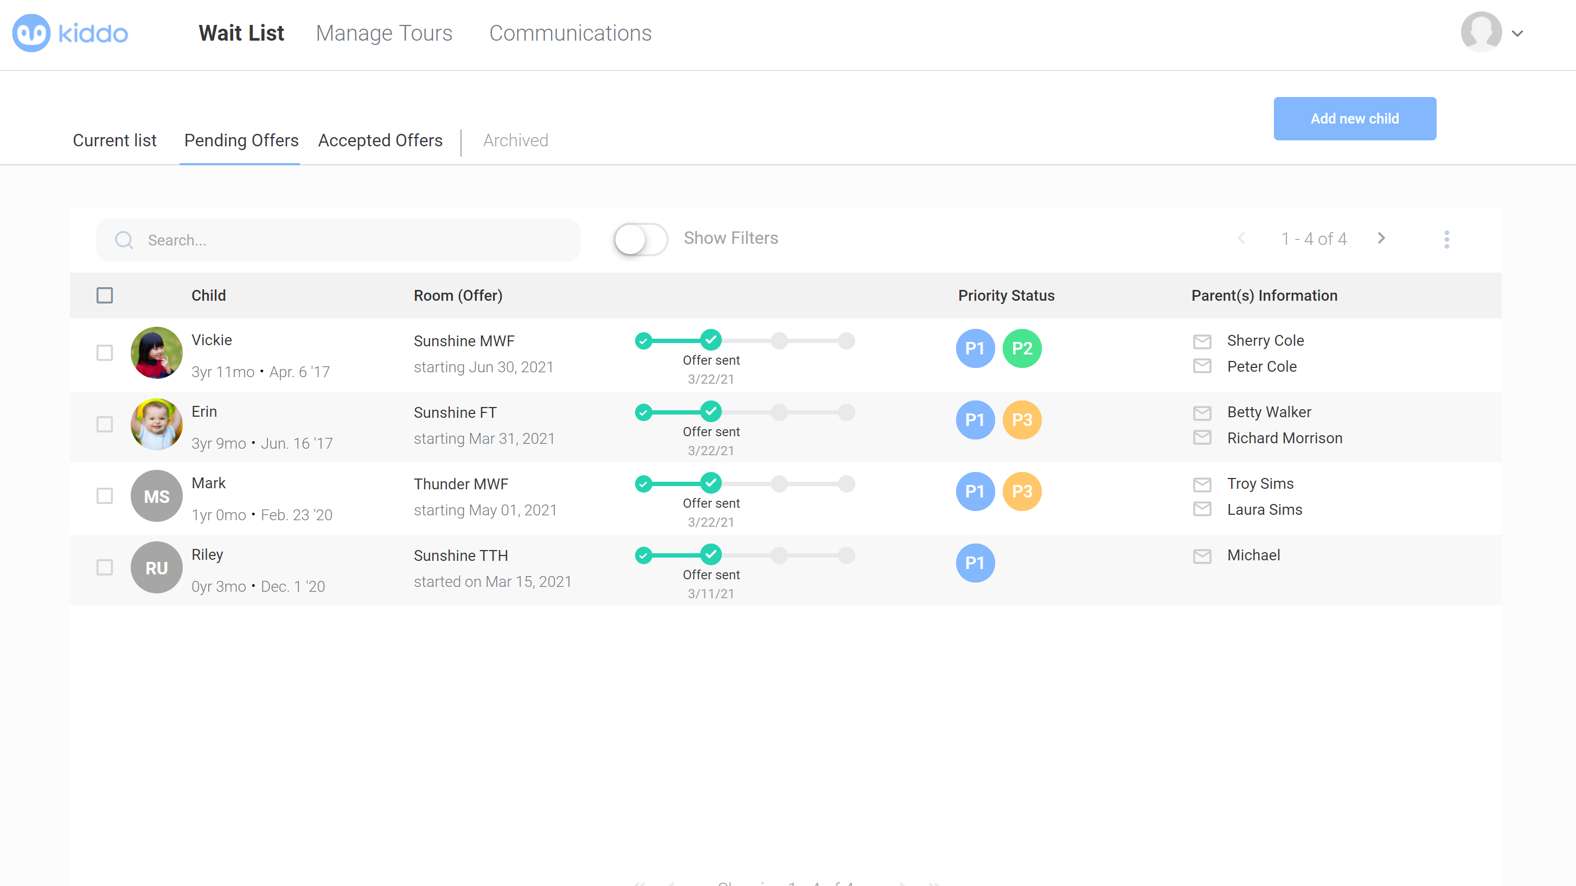Open the Manage Tours menu item

(383, 33)
